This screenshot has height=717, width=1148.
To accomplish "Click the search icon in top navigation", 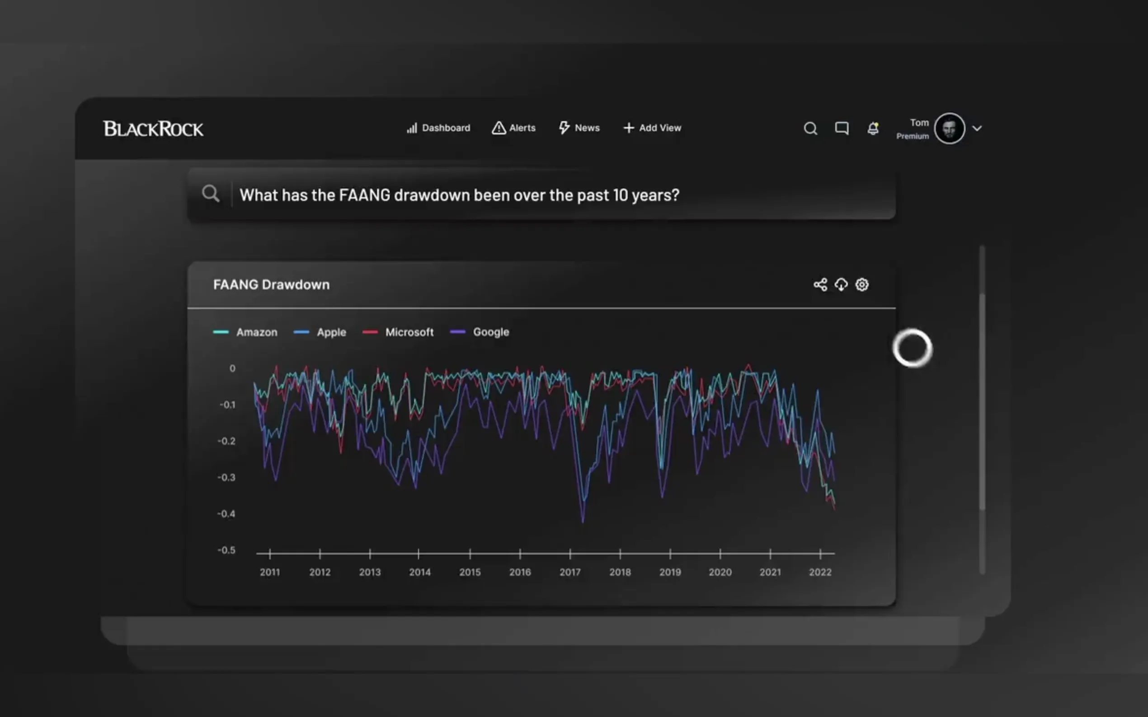I will (810, 129).
